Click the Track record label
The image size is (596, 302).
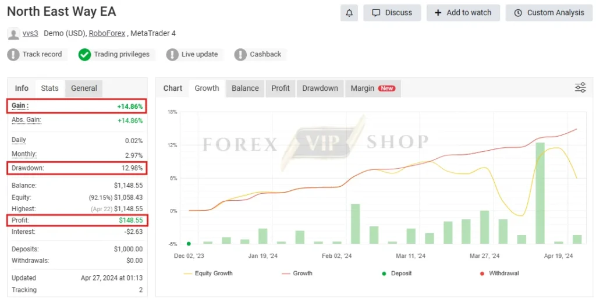click(x=42, y=54)
